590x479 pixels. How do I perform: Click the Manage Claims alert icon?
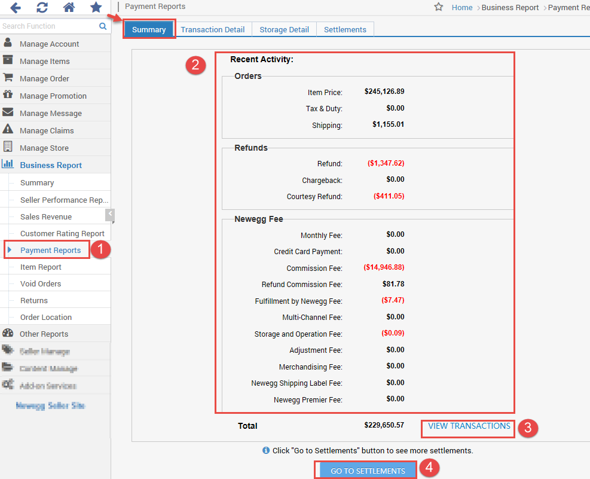pos(8,130)
